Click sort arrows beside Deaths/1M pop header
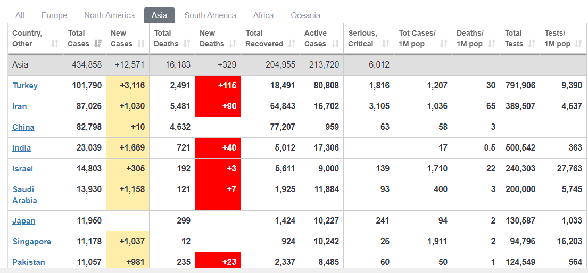The width and height of the screenshot is (588, 273). click(492, 44)
